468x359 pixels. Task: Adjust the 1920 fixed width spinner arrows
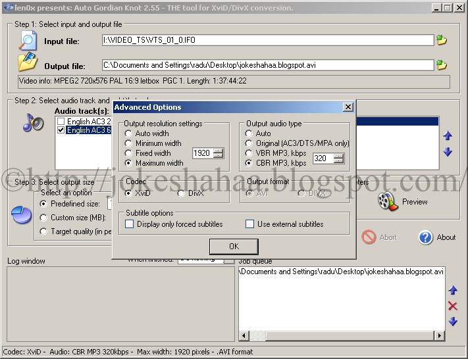coord(218,153)
